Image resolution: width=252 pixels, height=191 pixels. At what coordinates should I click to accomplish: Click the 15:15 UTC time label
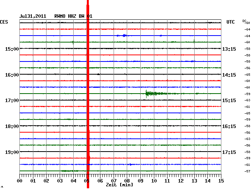click(x=229, y=101)
